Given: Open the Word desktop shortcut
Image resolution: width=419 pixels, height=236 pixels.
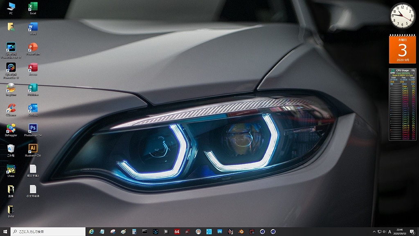Looking at the screenshot, I should pyautogui.click(x=33, y=29).
